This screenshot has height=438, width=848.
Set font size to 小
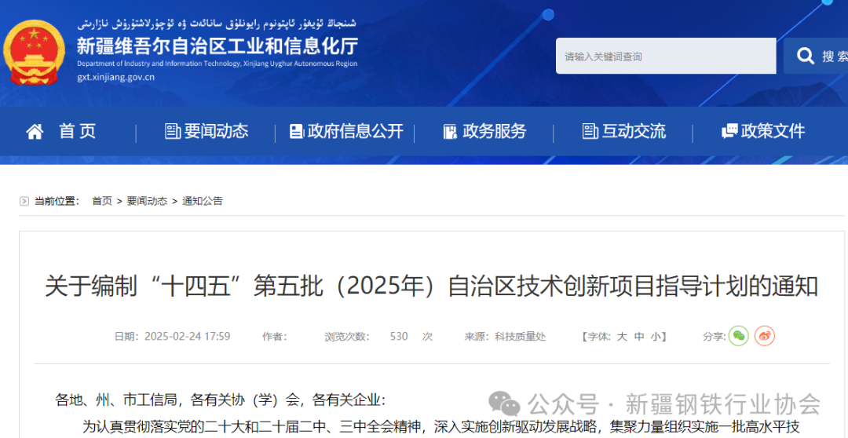pos(656,337)
